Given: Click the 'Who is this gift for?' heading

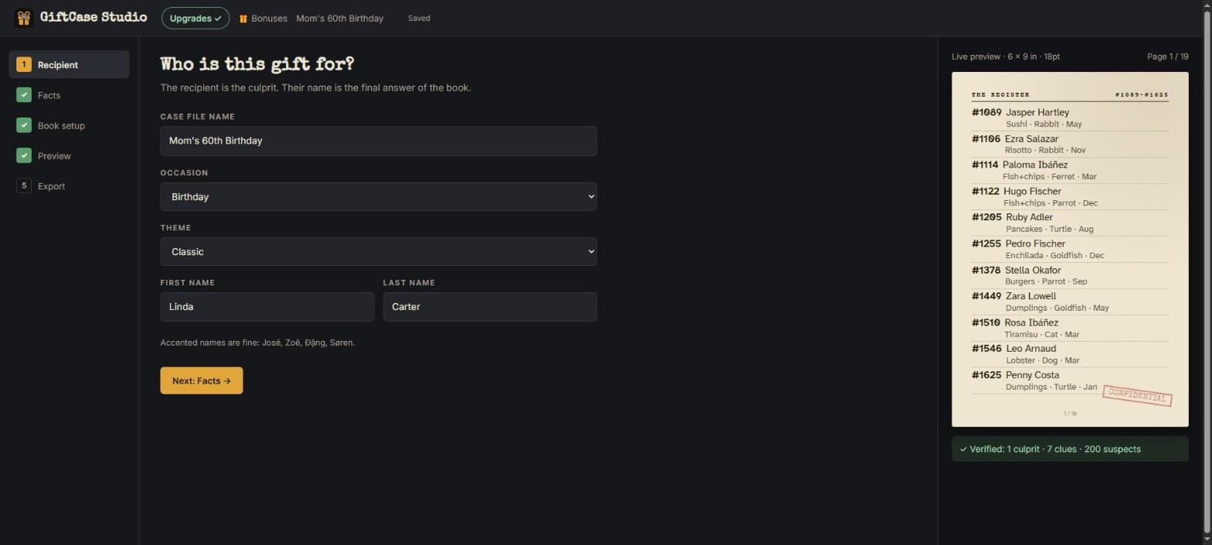Looking at the screenshot, I should 257,64.
